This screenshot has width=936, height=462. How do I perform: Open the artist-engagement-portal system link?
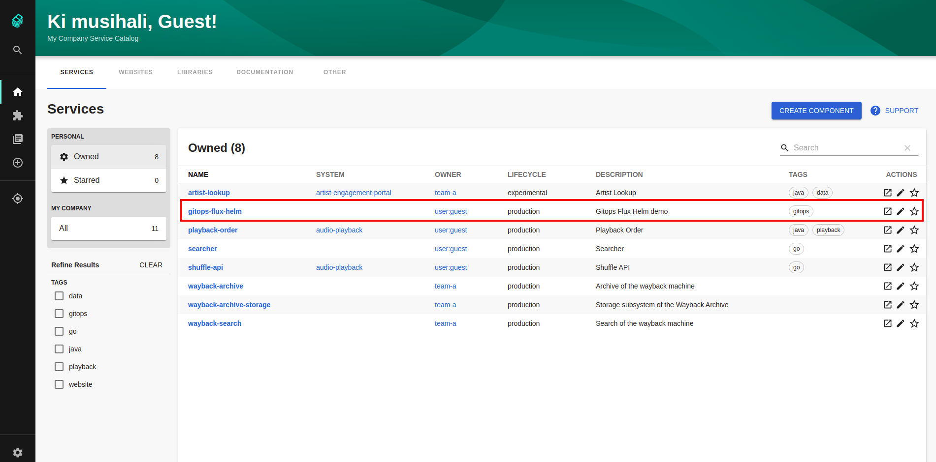click(x=354, y=193)
